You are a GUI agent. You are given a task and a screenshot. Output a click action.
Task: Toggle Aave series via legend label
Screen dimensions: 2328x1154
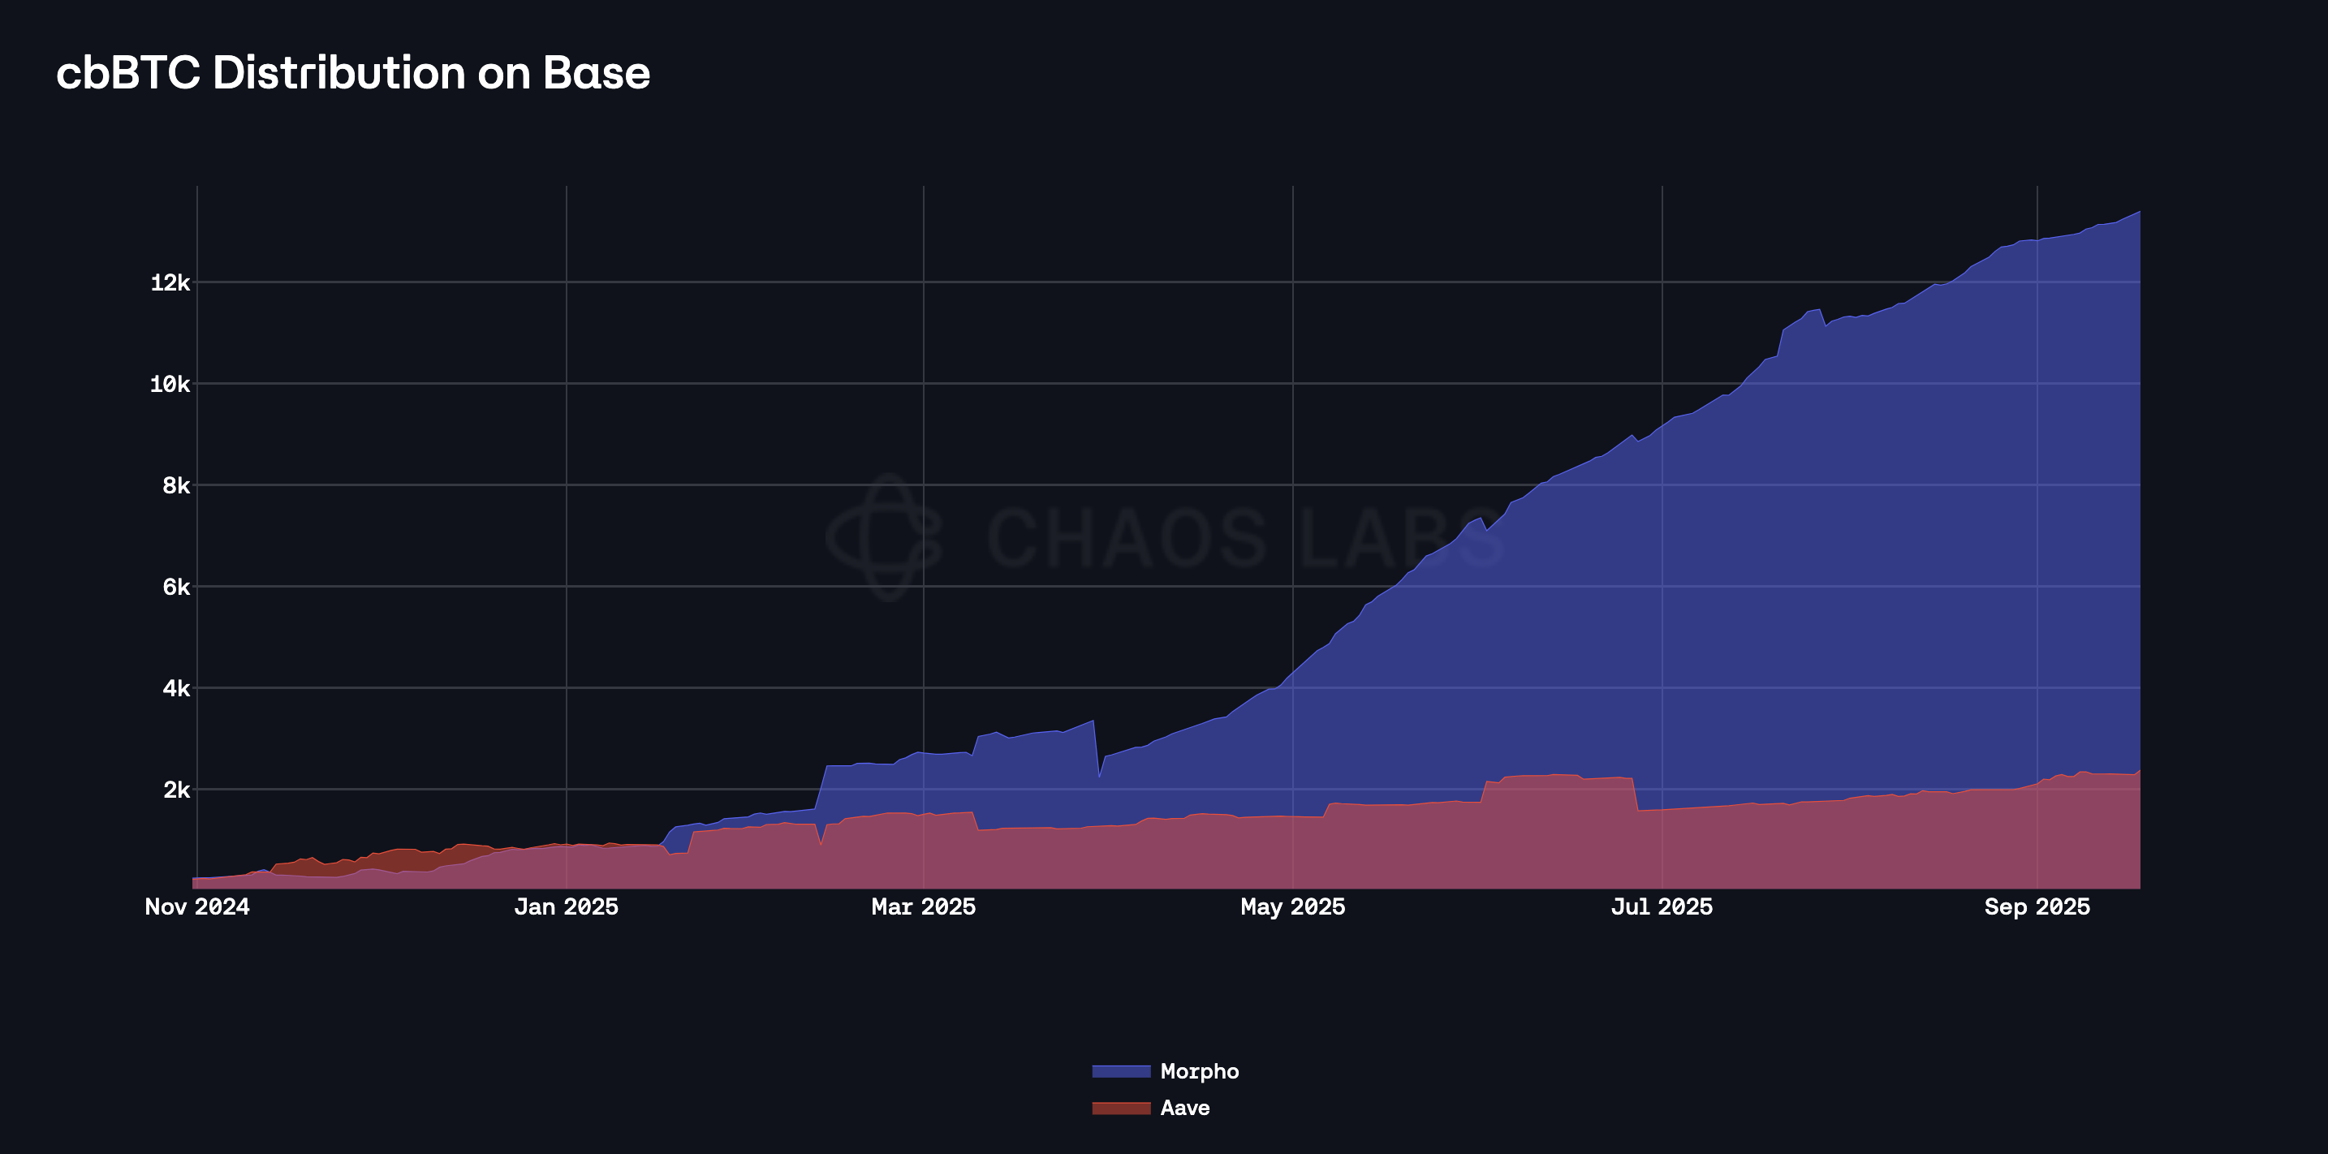tap(1185, 1108)
